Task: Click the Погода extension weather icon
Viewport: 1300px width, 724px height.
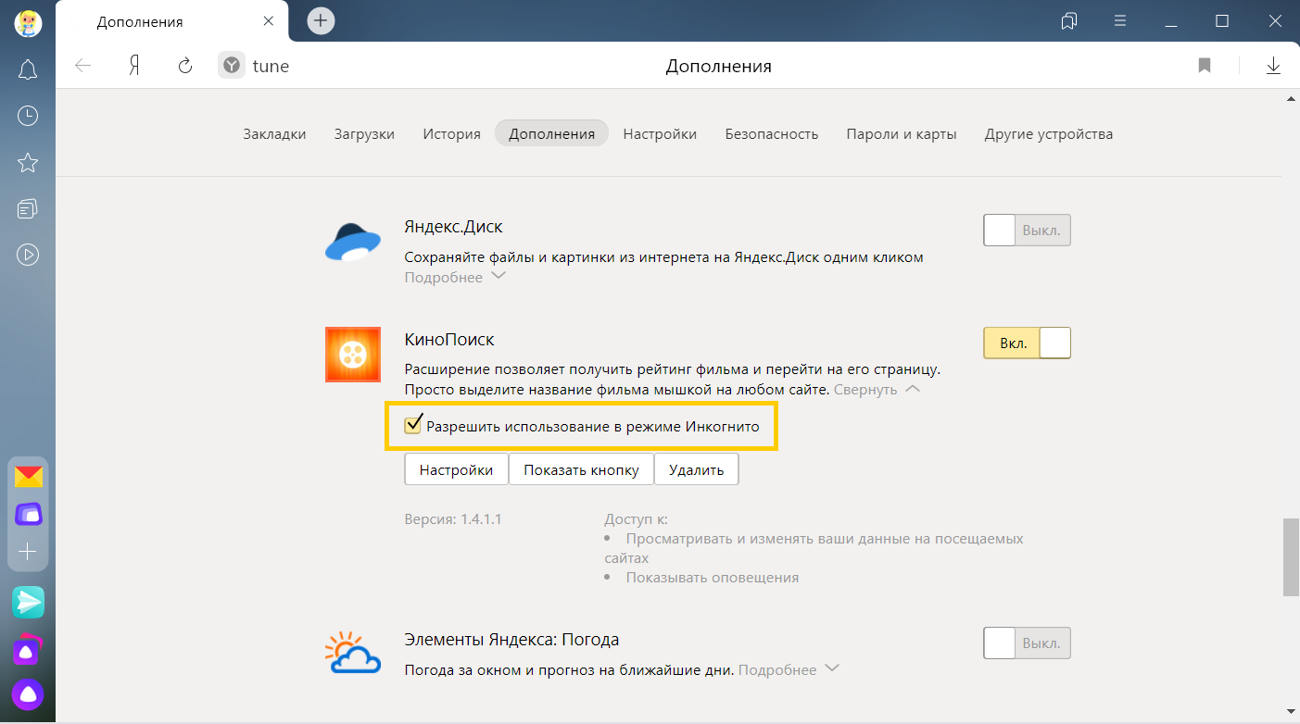Action: coord(353,652)
